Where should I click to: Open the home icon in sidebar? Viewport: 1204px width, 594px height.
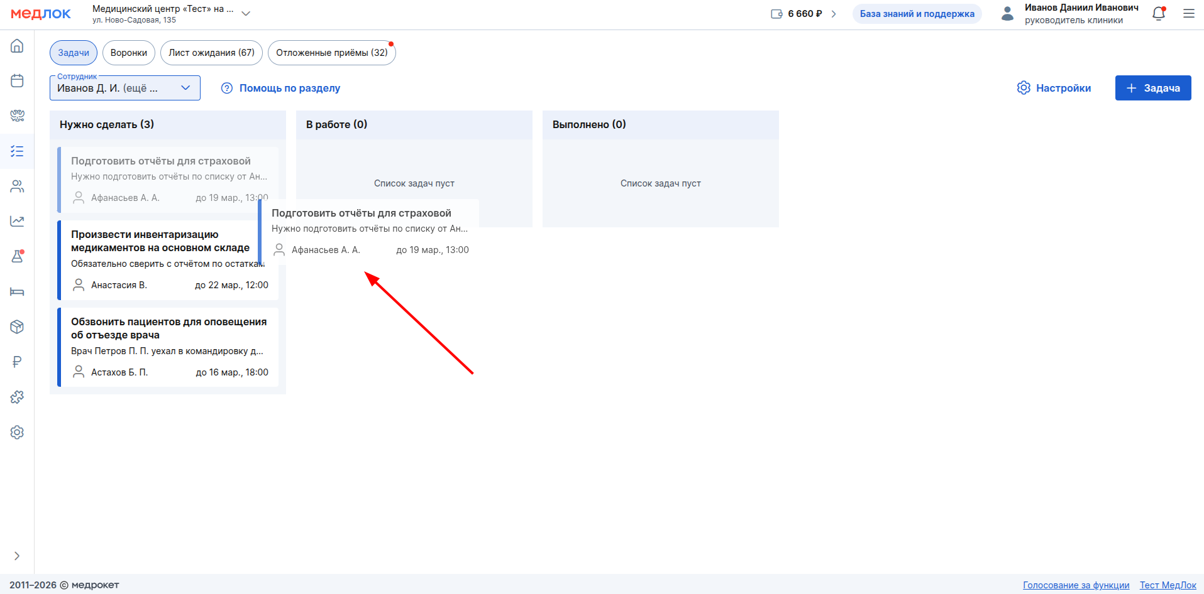(x=17, y=46)
